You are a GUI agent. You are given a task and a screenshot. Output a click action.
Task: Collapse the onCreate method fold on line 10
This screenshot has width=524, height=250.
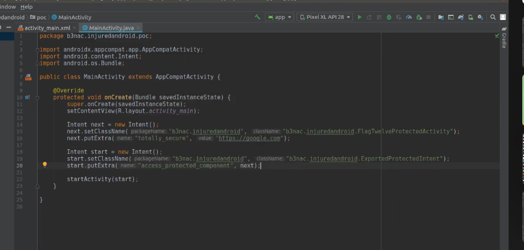(37, 97)
